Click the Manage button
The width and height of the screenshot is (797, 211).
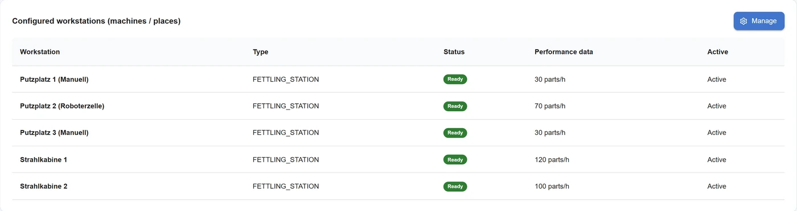pyautogui.click(x=759, y=21)
